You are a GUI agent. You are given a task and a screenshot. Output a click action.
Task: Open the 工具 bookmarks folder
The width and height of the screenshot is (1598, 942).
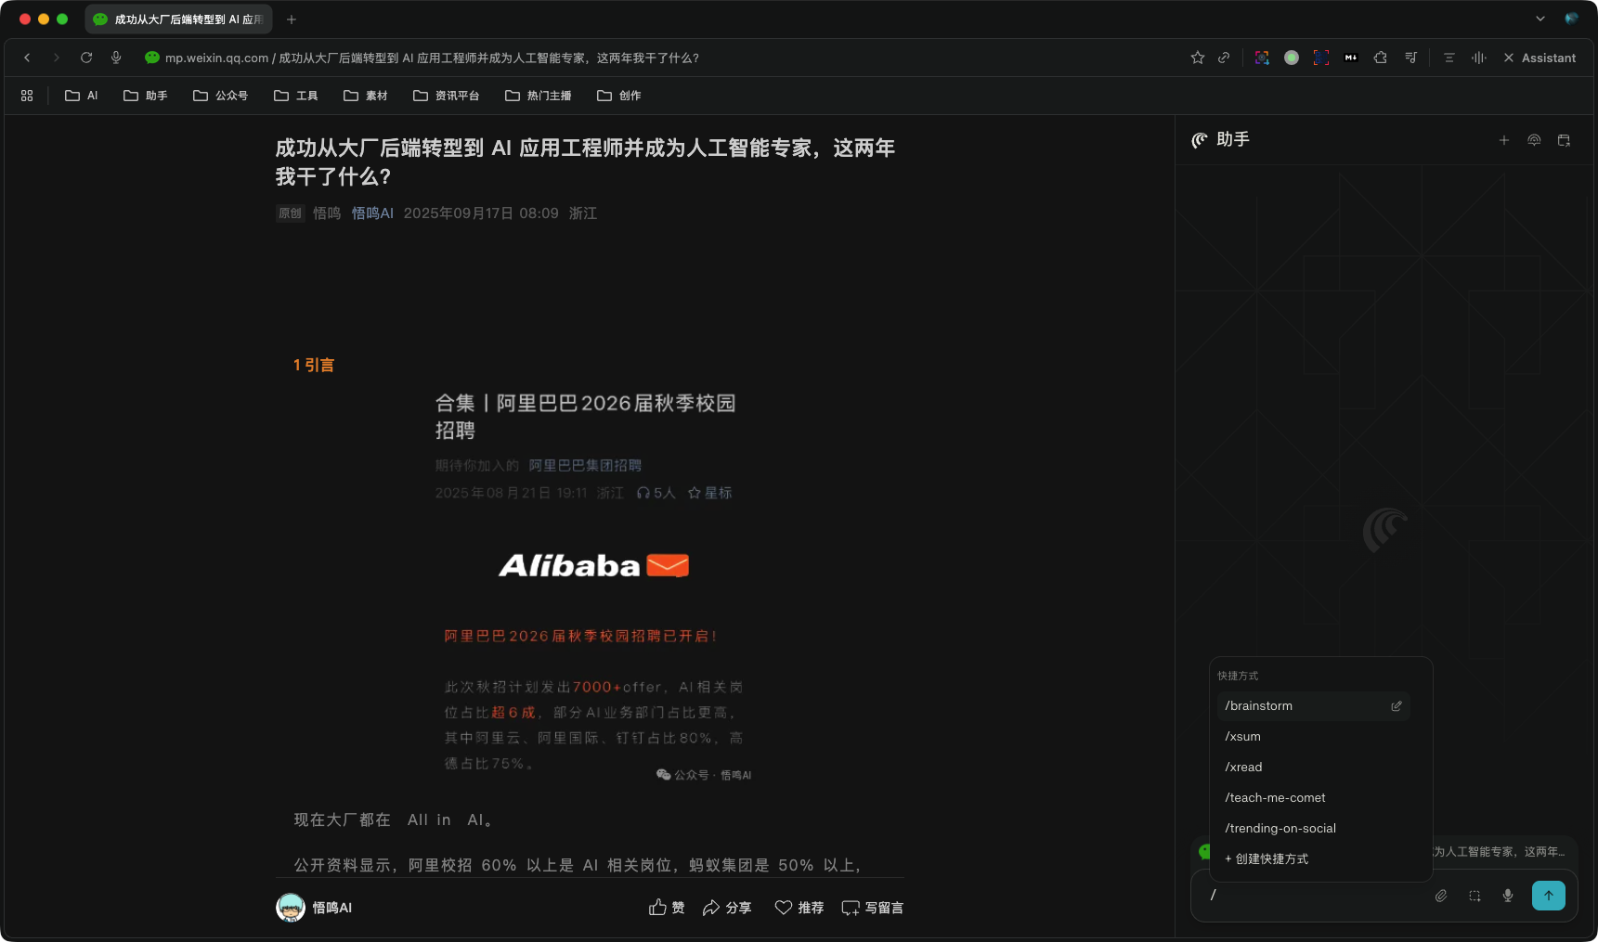click(x=296, y=96)
